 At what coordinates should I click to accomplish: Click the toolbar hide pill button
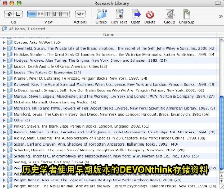coord(218,3)
